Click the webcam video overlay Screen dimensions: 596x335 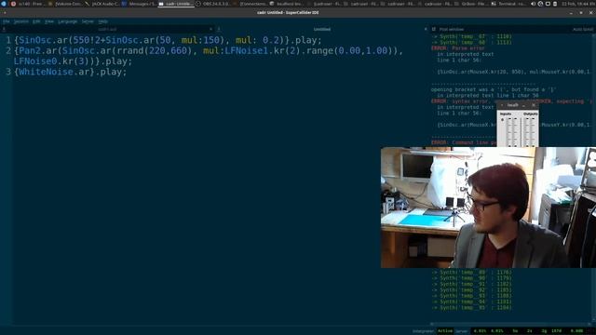click(488, 208)
